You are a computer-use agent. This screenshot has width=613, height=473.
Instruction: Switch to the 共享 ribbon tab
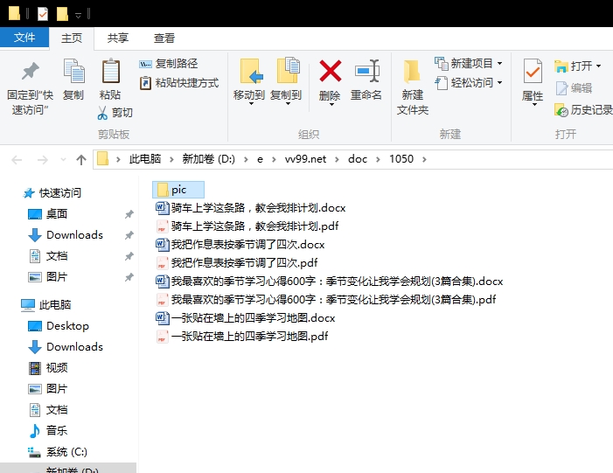118,38
